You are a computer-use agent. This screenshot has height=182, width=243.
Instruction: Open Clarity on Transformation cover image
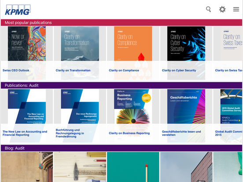click(80, 44)
